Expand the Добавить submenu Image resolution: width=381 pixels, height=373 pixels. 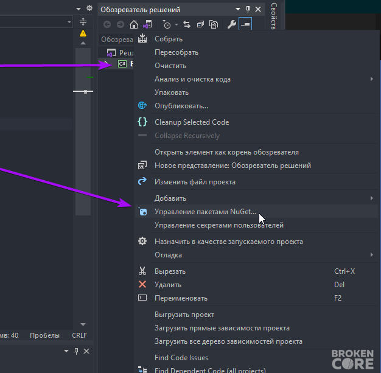coord(256,198)
